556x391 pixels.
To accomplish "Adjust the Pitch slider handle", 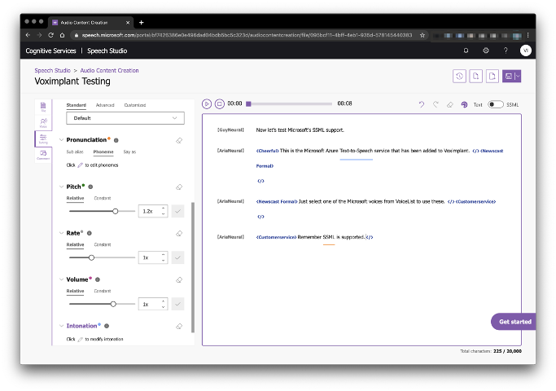I will [x=116, y=211].
